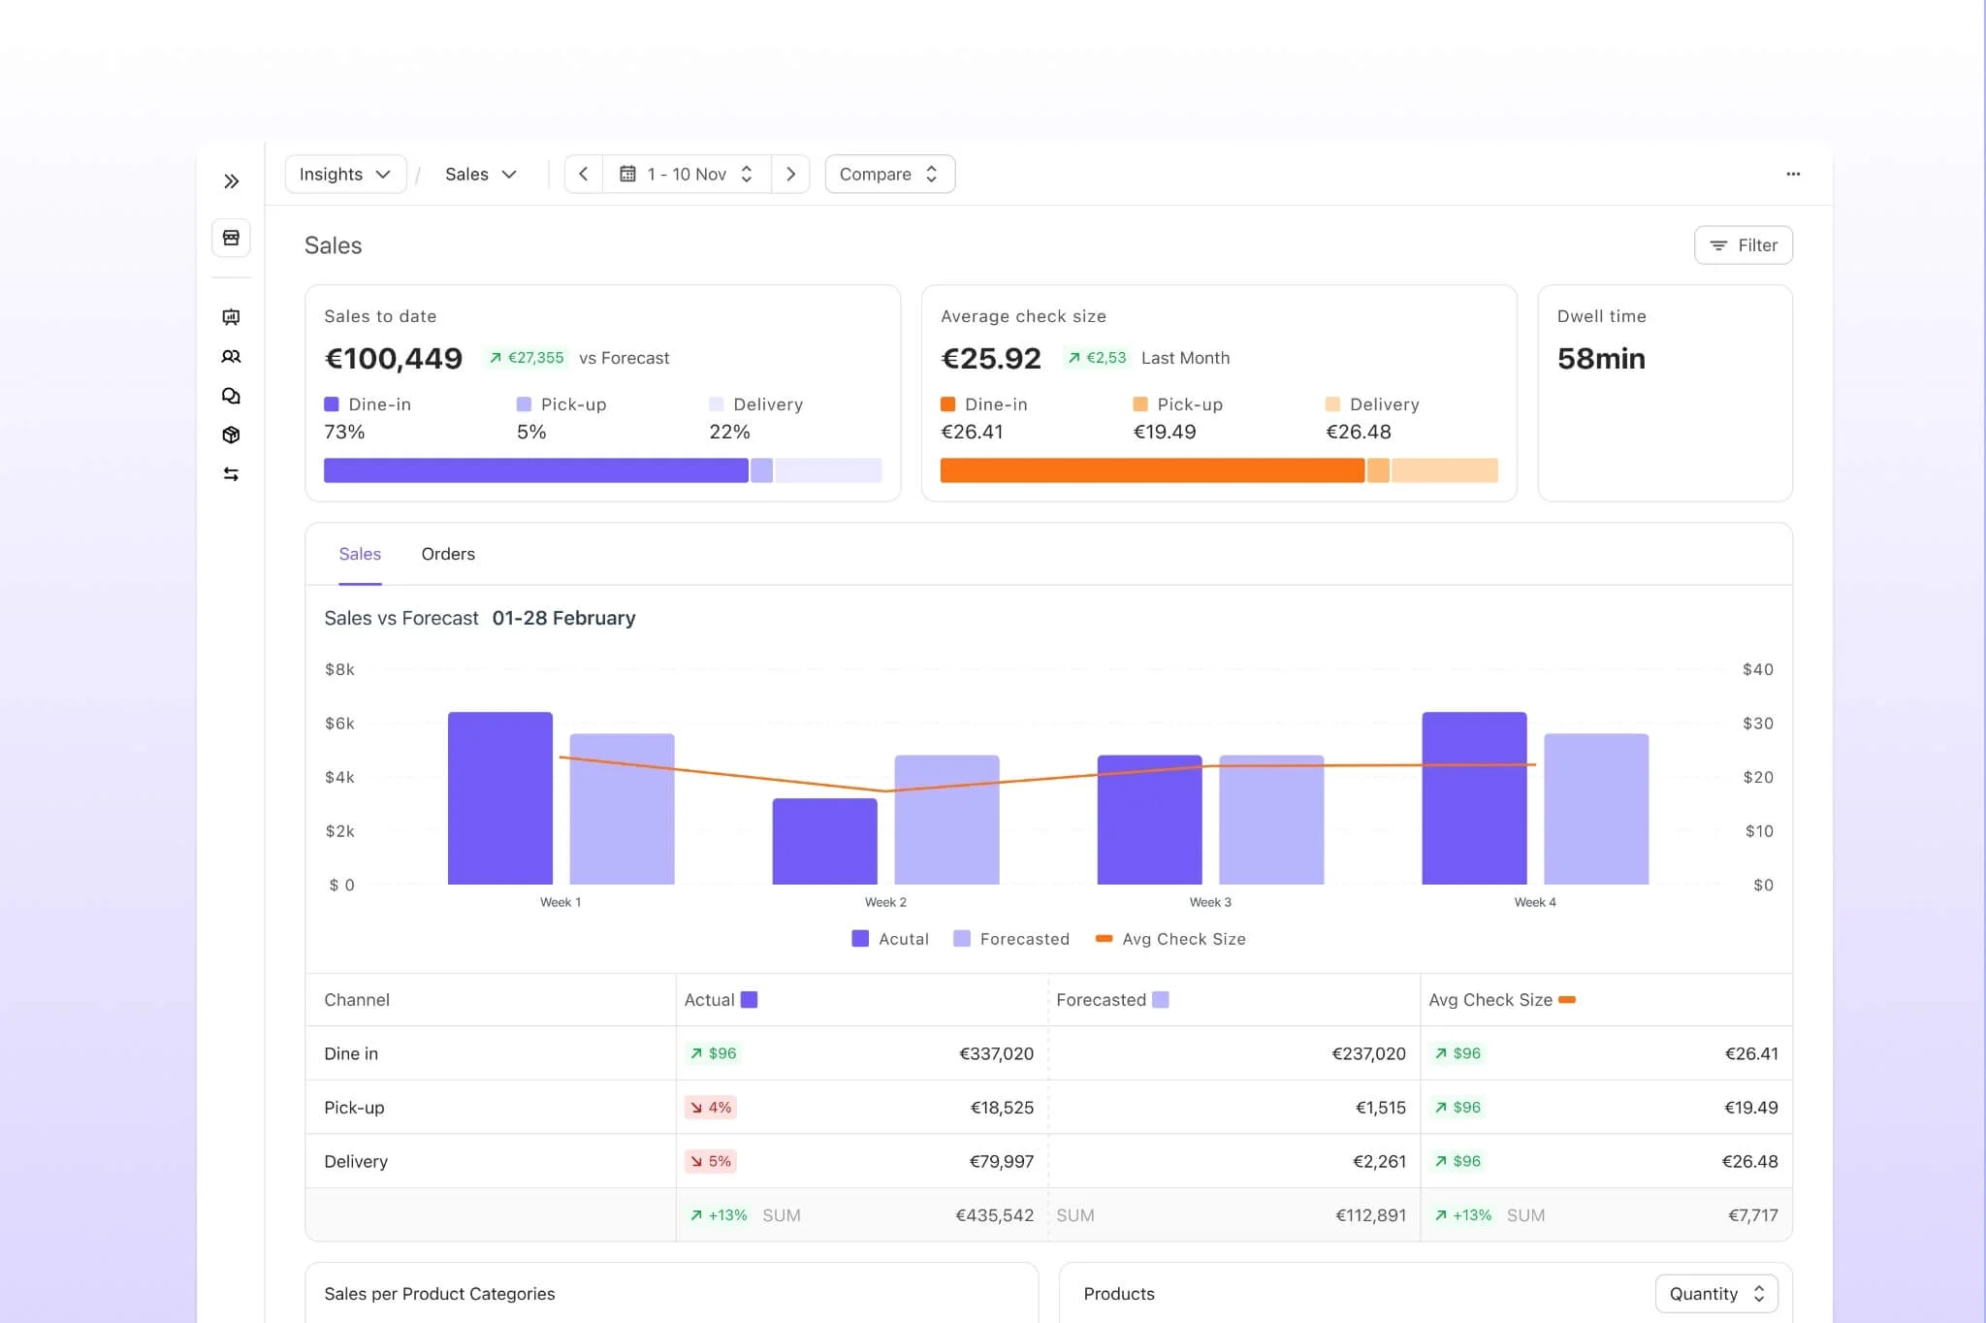Open the package box sidebar icon
1986x1323 pixels.
click(231, 435)
